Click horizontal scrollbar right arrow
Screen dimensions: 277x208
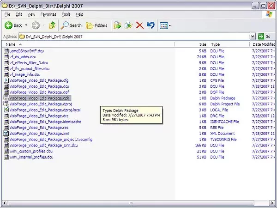[272, 203]
